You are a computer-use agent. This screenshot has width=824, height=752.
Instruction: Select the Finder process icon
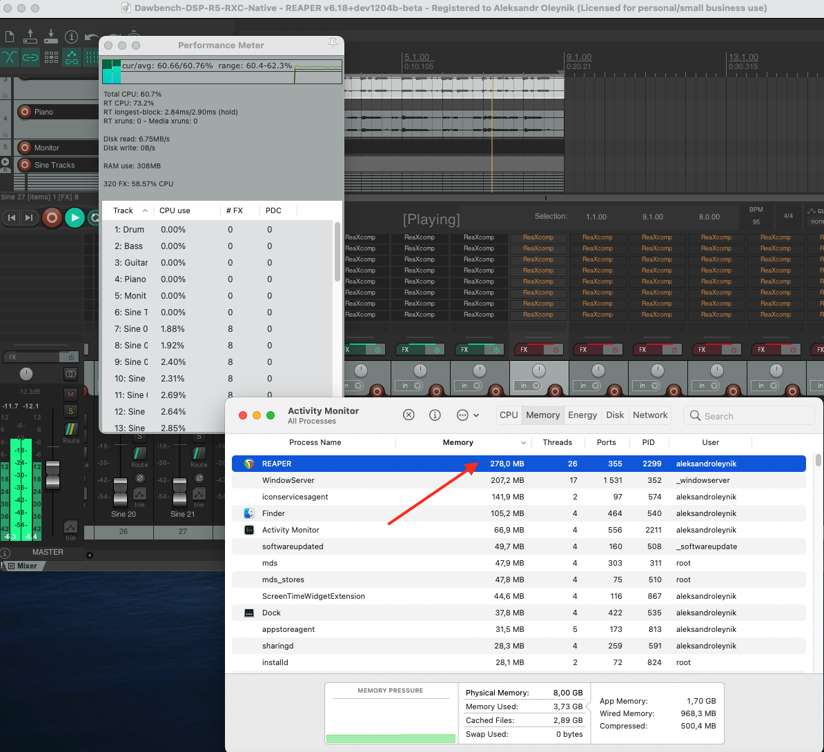pyautogui.click(x=249, y=513)
